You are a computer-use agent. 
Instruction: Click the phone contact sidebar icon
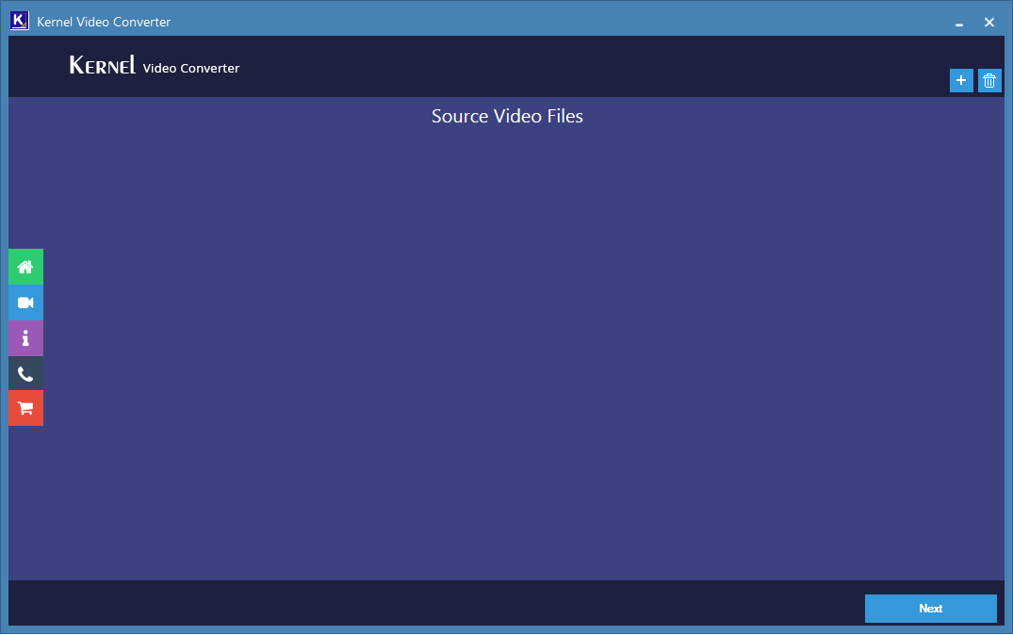tap(25, 373)
